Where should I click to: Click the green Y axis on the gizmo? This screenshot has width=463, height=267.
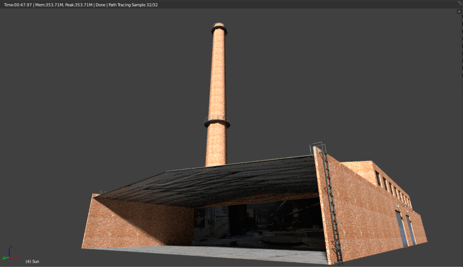4,258
